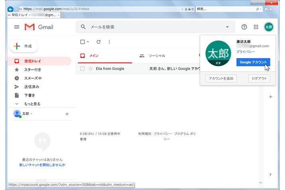The height and width of the screenshot is (190, 285).
Task: Click the 作成 compose button
Action: click(24, 46)
